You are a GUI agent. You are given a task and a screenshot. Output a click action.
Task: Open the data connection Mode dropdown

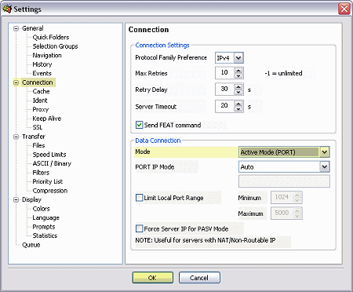tap(324, 152)
